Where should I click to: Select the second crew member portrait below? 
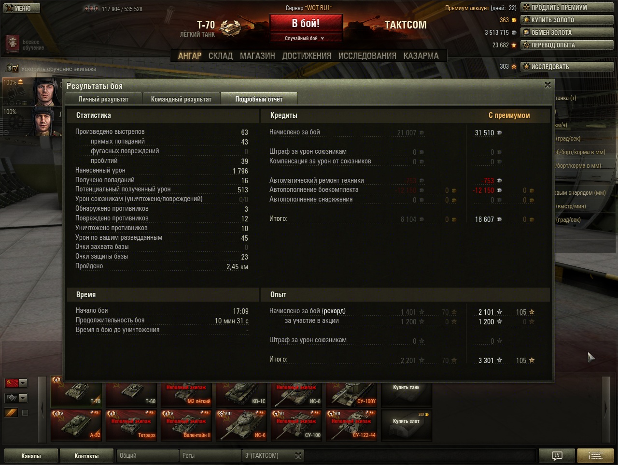tap(47, 121)
